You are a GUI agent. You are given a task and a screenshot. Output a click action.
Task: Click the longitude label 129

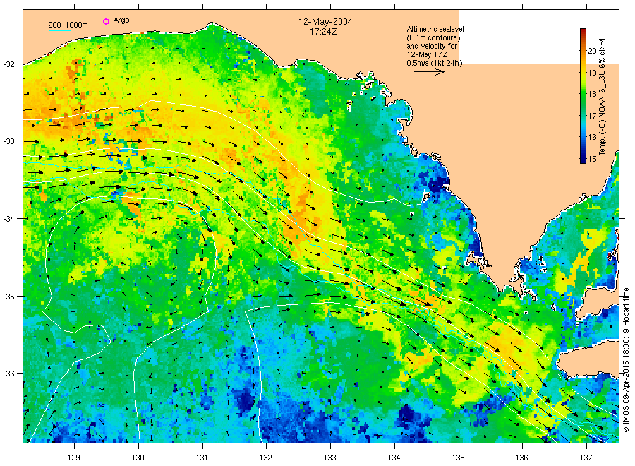click(74, 458)
